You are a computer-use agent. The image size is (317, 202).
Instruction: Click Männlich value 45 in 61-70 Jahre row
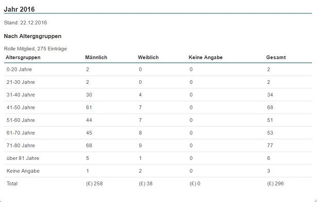pos(89,133)
